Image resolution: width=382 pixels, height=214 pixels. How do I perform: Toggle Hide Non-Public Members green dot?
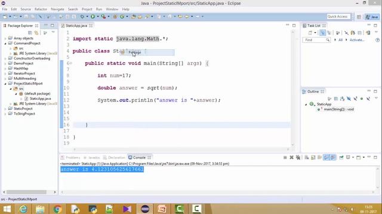[x=362, y=99]
